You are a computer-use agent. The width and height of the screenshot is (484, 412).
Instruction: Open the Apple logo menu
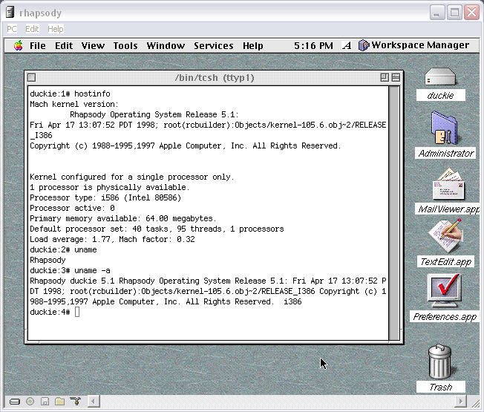coord(19,46)
